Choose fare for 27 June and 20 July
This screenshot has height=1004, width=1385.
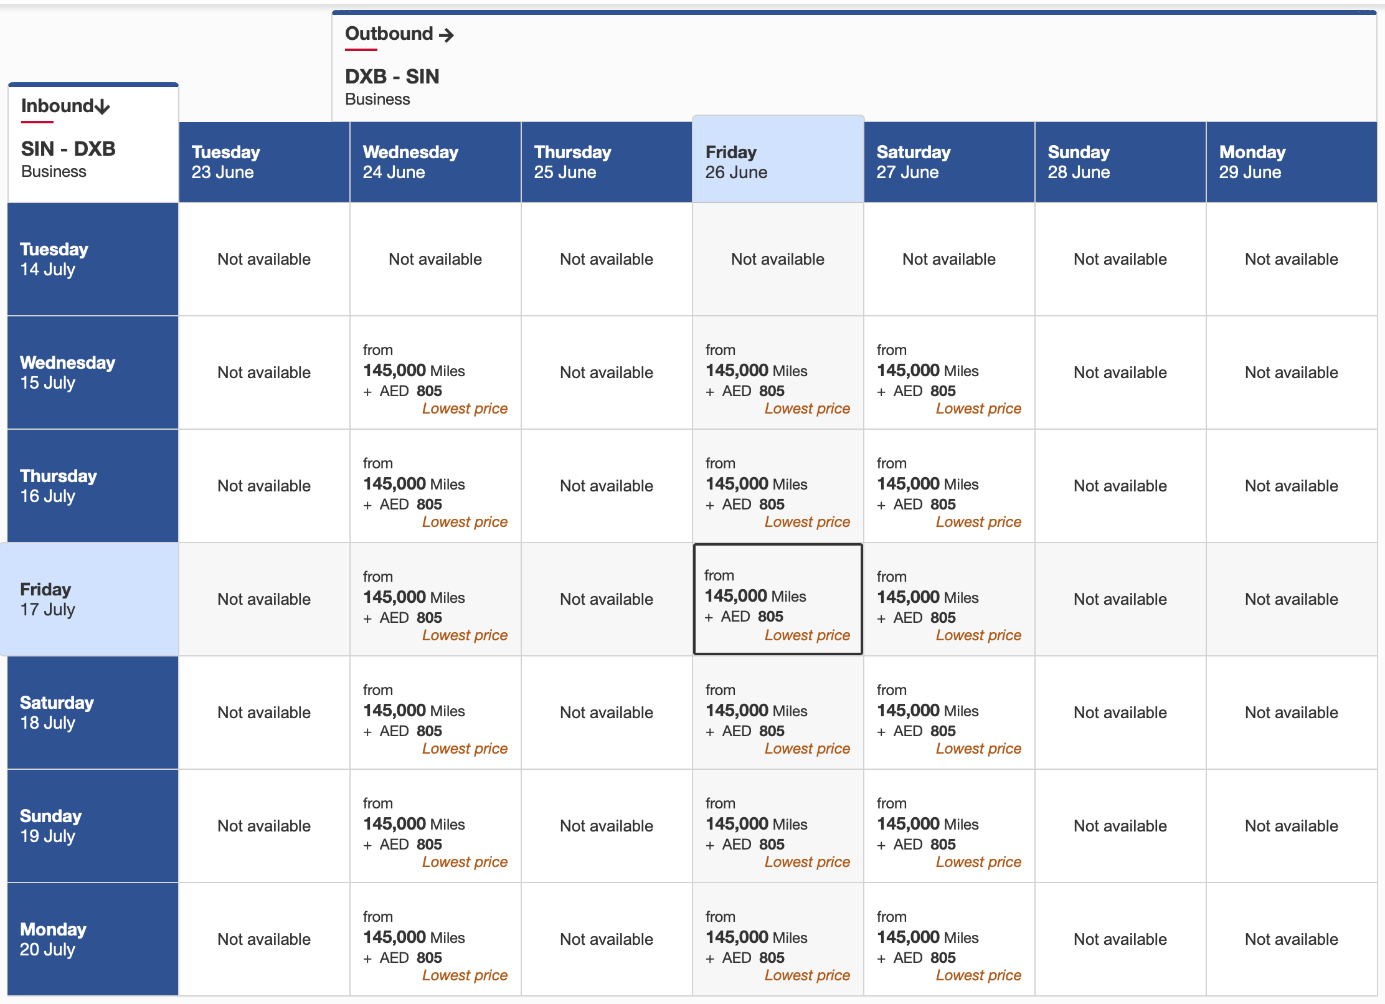[948, 939]
